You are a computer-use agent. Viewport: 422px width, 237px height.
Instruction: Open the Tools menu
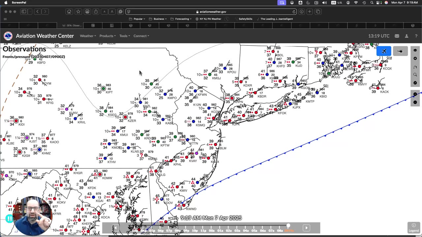[125, 36]
